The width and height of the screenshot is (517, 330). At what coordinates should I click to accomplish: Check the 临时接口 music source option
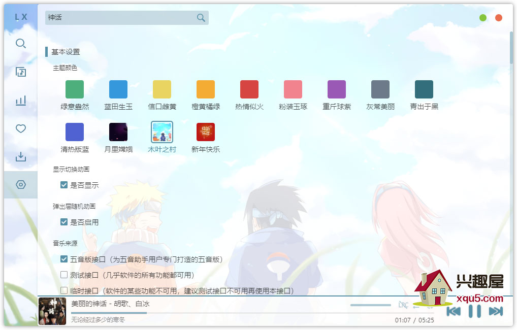[64, 290]
